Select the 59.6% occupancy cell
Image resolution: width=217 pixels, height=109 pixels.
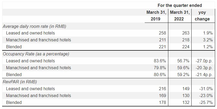[x=183, y=68]
